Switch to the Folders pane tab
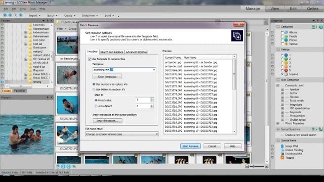This screenshot has width=324, height=182. [7, 91]
